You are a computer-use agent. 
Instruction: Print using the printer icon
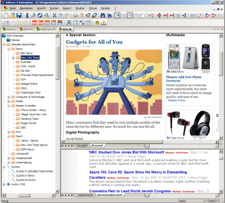(x=75, y=15)
